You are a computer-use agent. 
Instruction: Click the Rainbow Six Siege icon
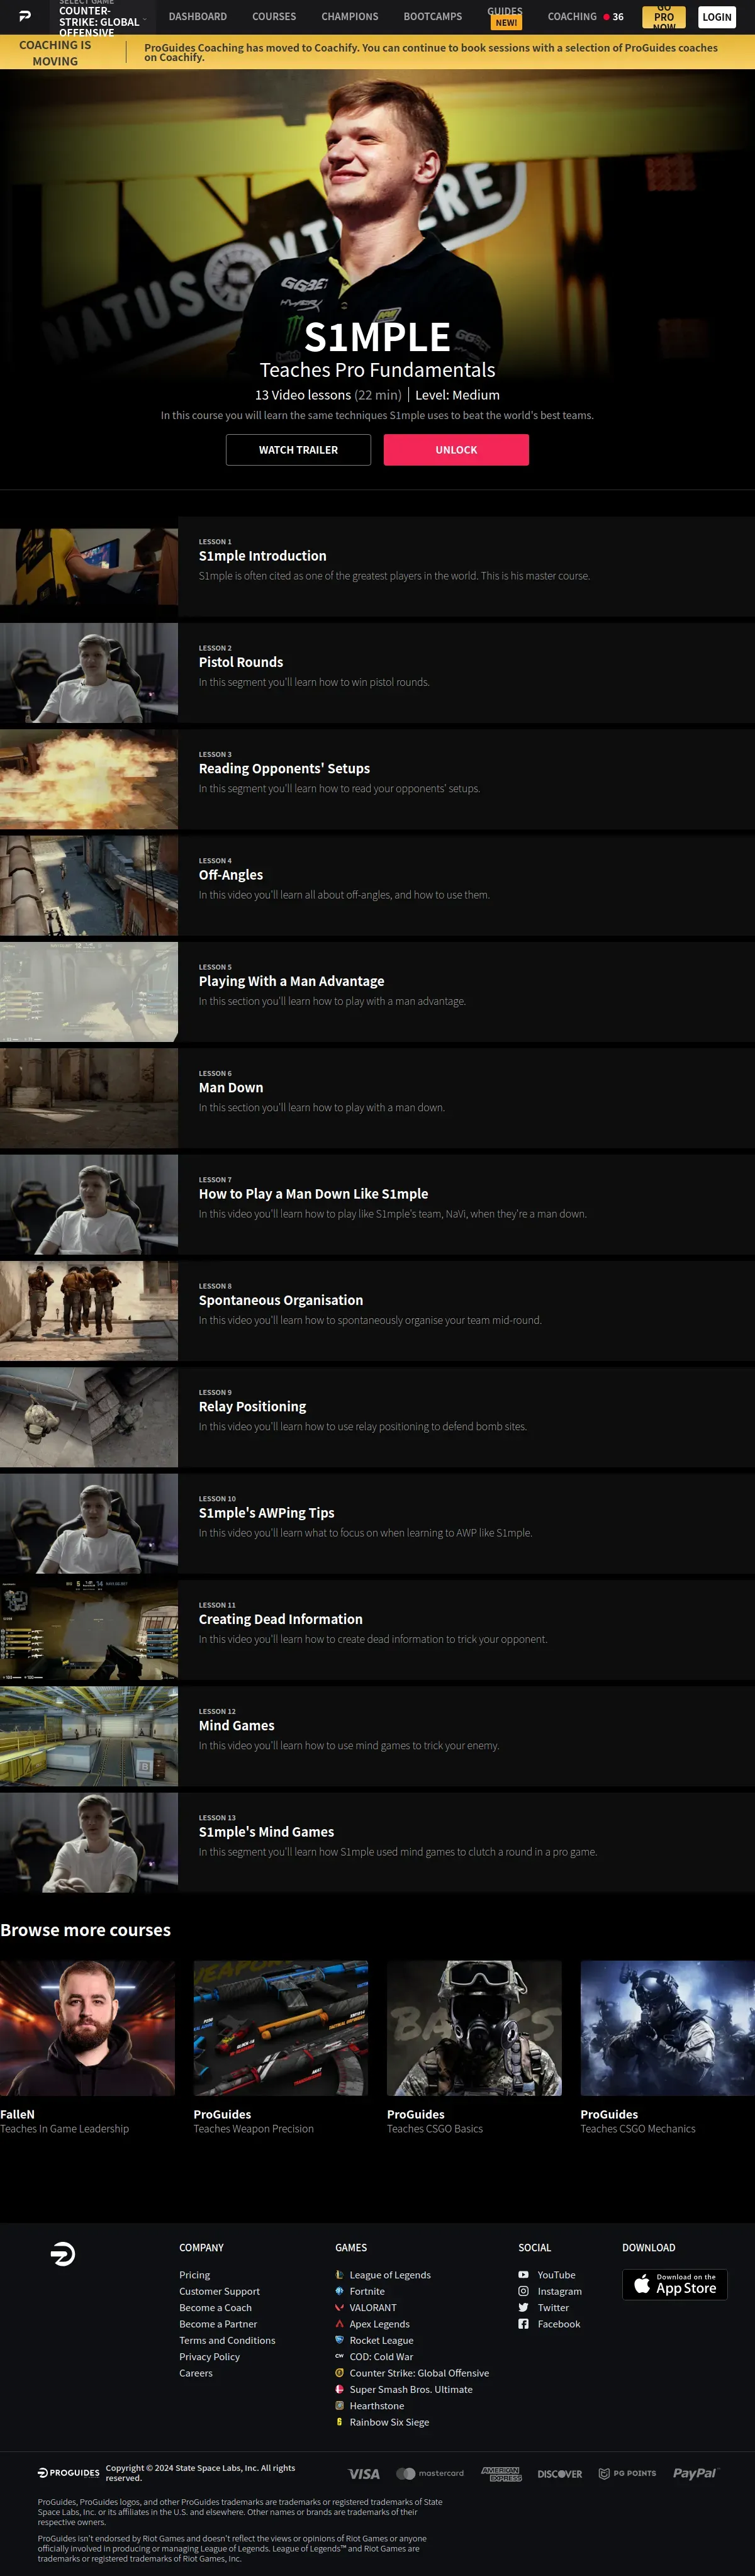340,2422
